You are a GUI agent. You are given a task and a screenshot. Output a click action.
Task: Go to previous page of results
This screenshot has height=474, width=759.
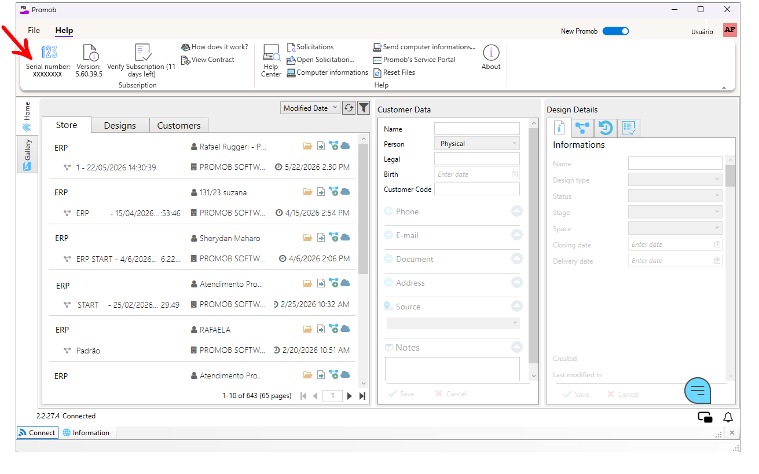tap(315, 396)
